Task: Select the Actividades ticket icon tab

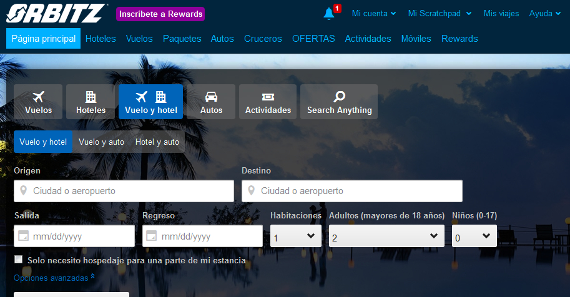Action: (268, 102)
